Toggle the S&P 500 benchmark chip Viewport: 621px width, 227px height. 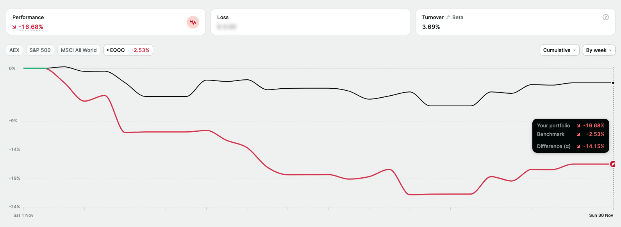coord(40,50)
